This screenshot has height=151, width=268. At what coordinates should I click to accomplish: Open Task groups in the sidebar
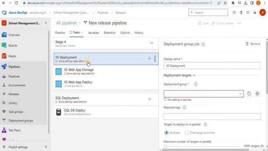coord(16,112)
